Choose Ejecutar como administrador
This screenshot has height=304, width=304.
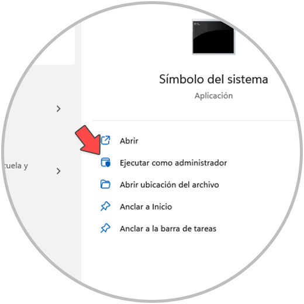[173, 163]
